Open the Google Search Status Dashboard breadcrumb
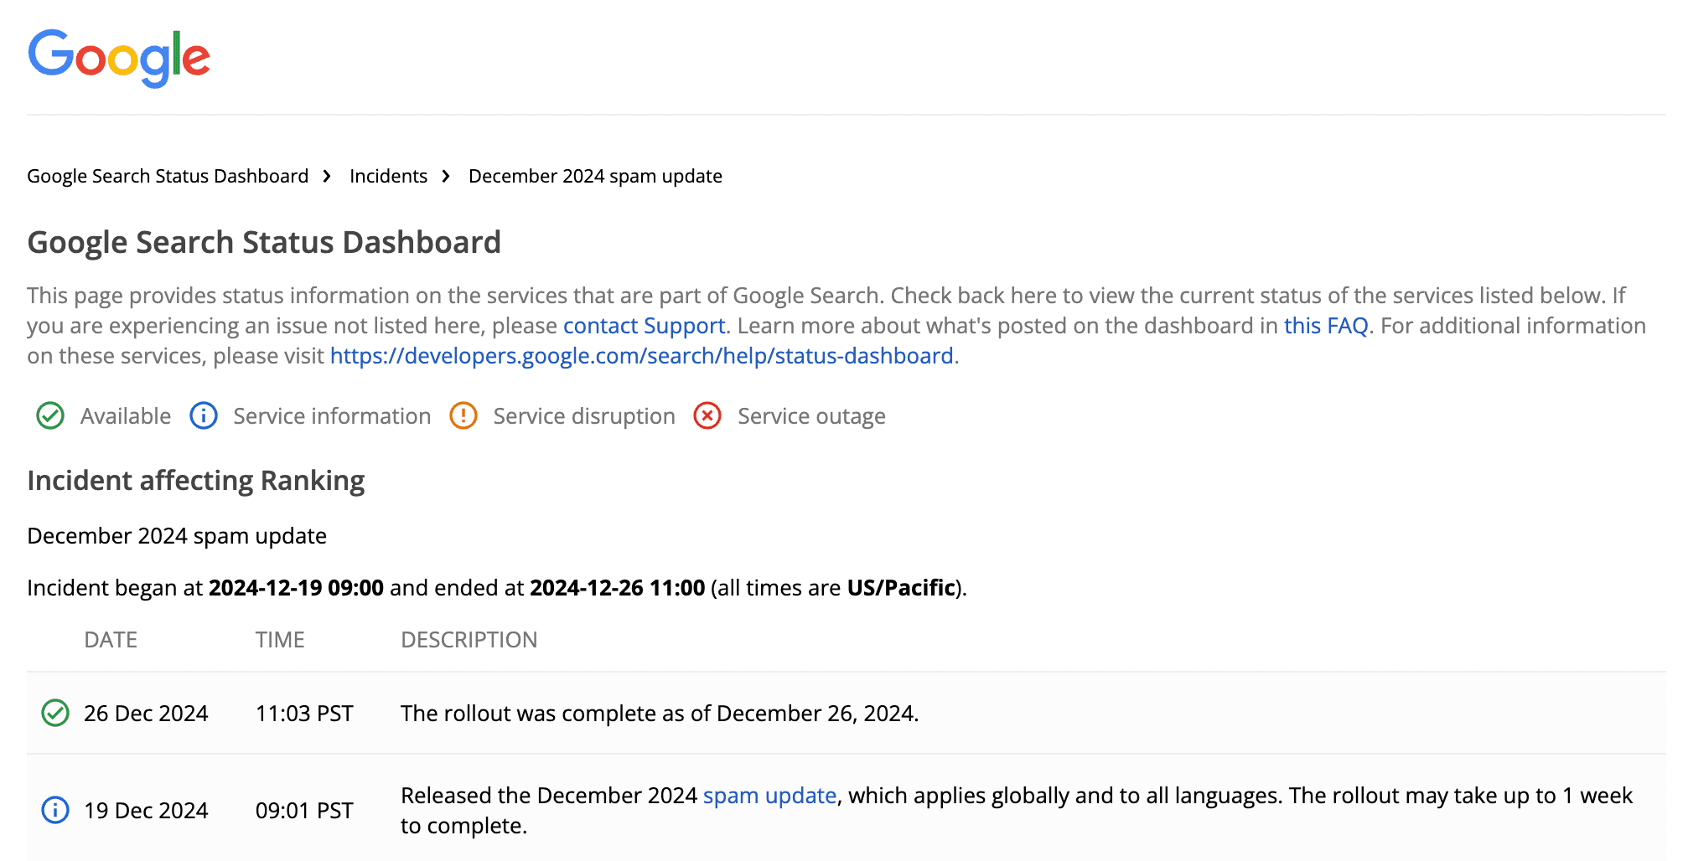This screenshot has width=1688, height=861. [x=168, y=176]
